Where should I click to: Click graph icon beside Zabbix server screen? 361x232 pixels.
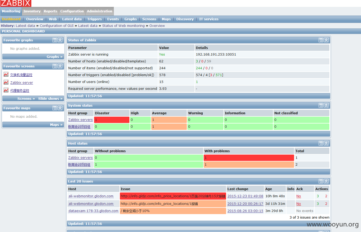click(x=6, y=82)
